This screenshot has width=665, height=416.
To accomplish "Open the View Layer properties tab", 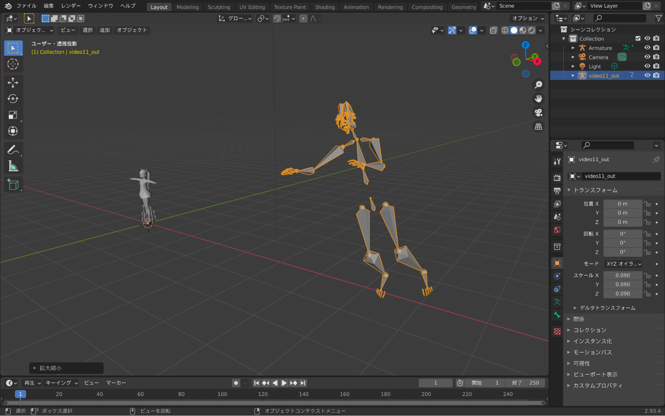I will pos(557,204).
